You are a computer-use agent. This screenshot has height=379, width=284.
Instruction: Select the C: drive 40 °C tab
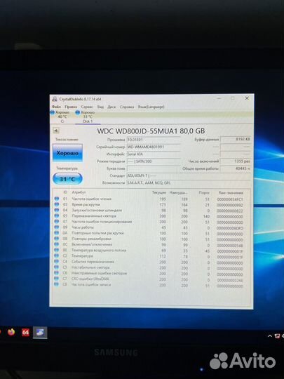pyautogui.click(x=60, y=117)
